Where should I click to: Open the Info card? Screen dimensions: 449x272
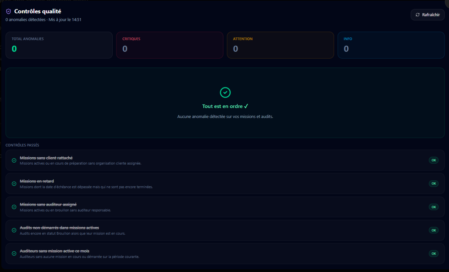click(391, 45)
